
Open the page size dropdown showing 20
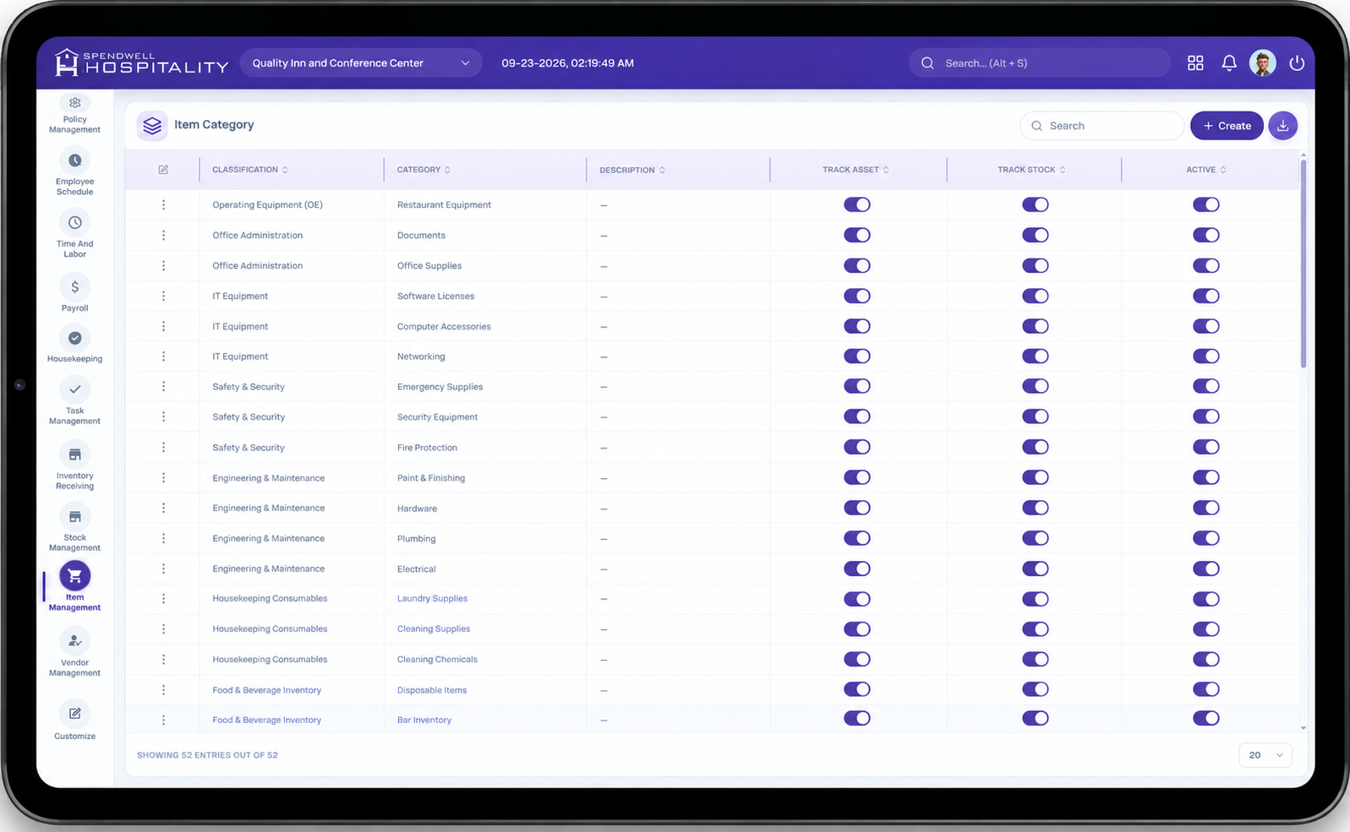pyautogui.click(x=1265, y=755)
